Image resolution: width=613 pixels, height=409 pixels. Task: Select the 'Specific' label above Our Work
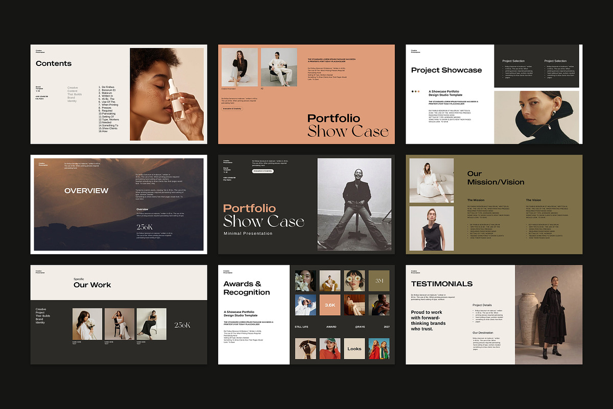(79, 279)
